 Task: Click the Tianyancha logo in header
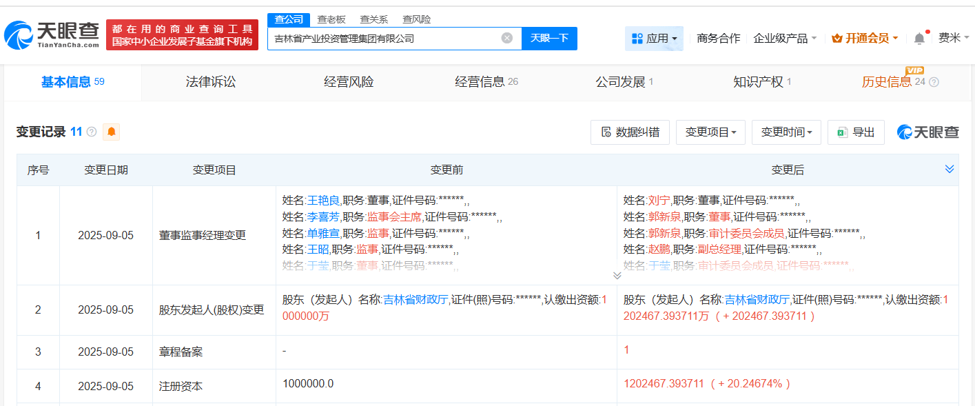52,34
